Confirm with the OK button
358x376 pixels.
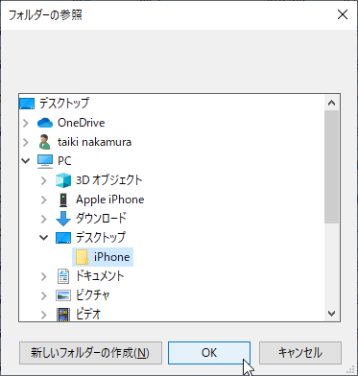click(209, 353)
